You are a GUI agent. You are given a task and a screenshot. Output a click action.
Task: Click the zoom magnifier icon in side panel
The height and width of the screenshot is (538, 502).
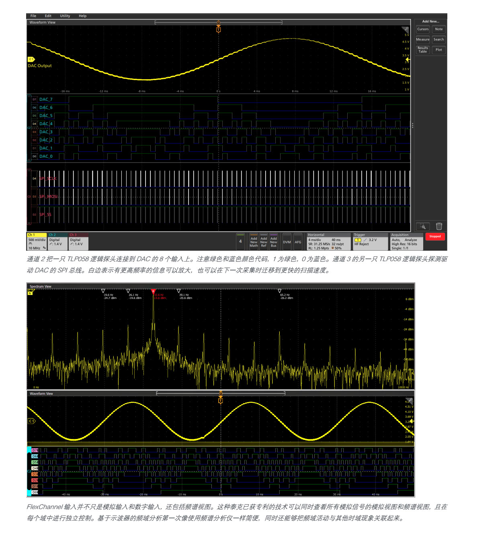click(x=422, y=227)
